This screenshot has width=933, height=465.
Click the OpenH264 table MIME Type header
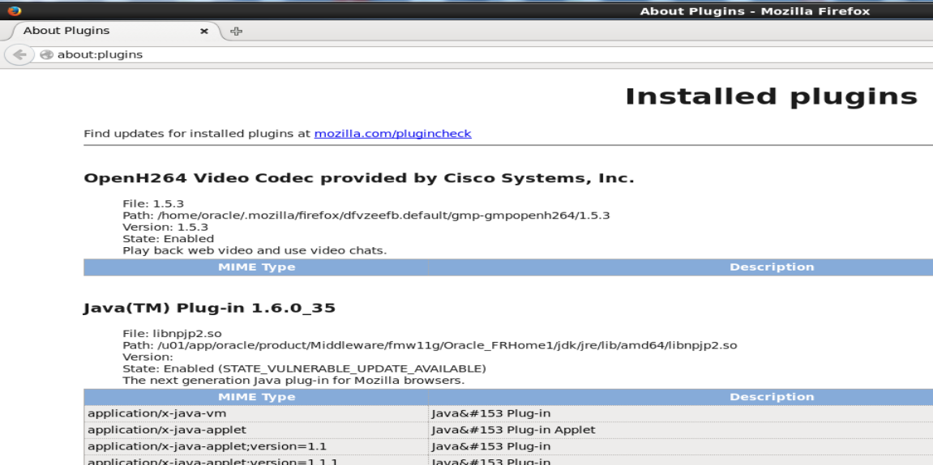(x=256, y=267)
